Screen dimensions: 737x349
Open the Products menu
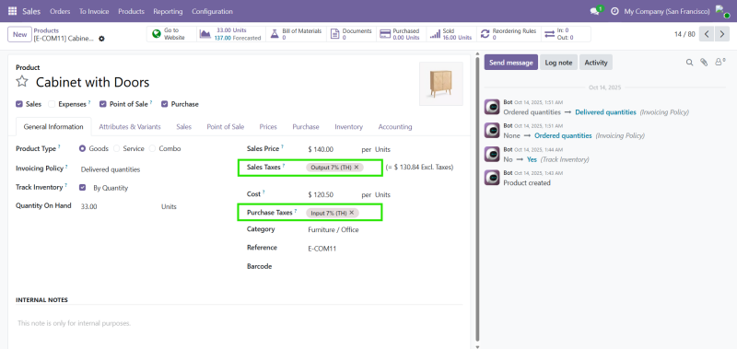131,11
